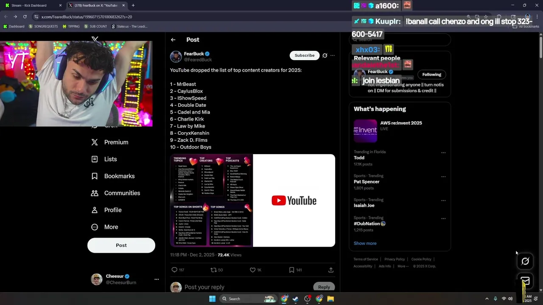Open the top lists image in post
This screenshot has width=543, height=305.
tap(211, 200)
